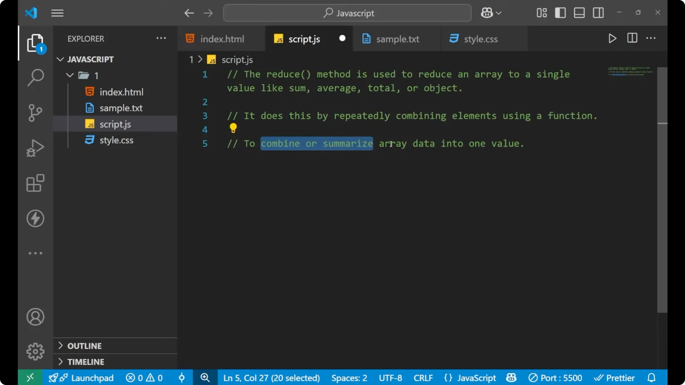The width and height of the screenshot is (685, 385).
Task: Open the Extensions view
Action: [35, 183]
